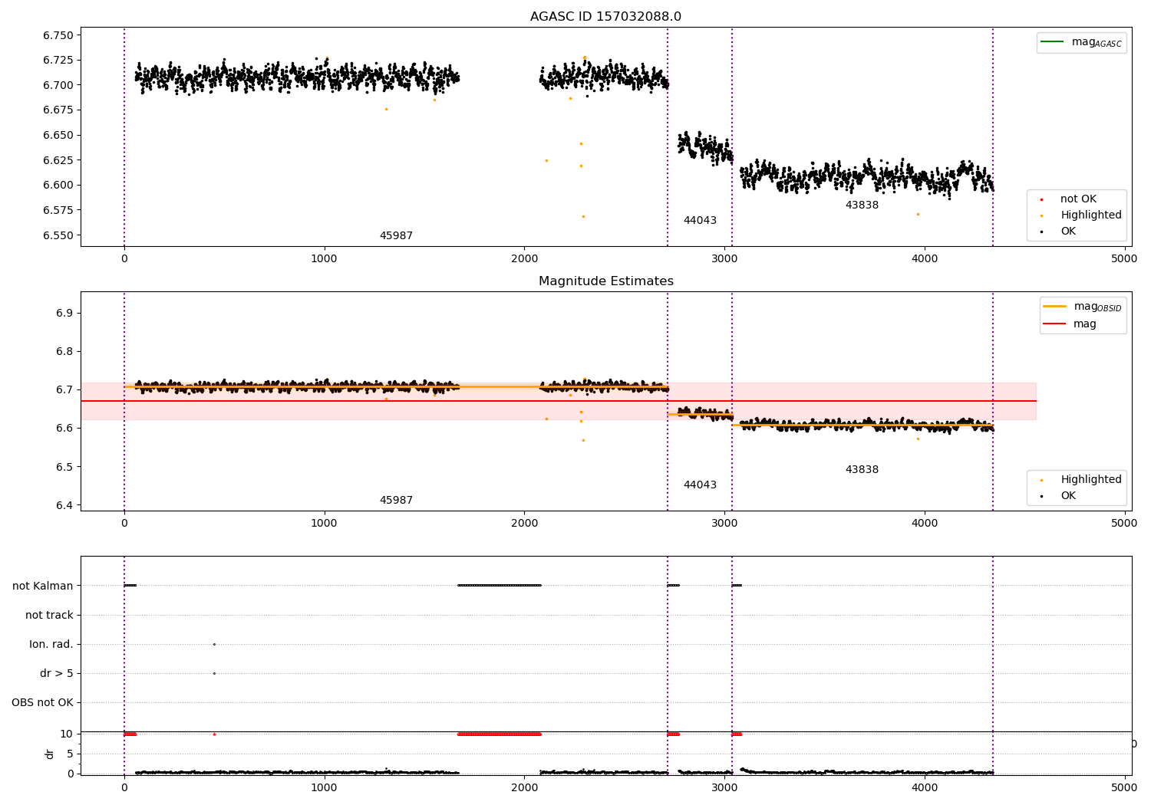This screenshot has width=1151, height=805.
Task: Click the green mag AGASC legend line
Action: 1051,41
